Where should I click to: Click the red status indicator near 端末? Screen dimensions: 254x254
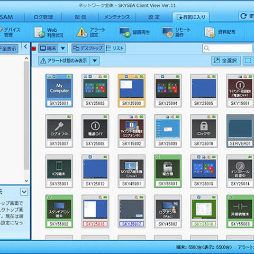click(34, 49)
